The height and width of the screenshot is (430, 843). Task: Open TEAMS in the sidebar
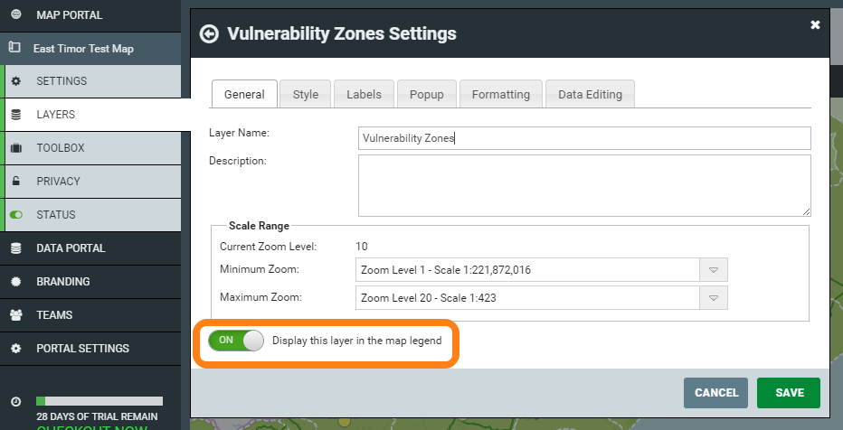point(90,314)
